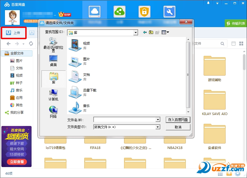Viewport: 247px width, 178px height.
Task: Select the Pictures (图片) library in dialog
Action: [79, 61]
